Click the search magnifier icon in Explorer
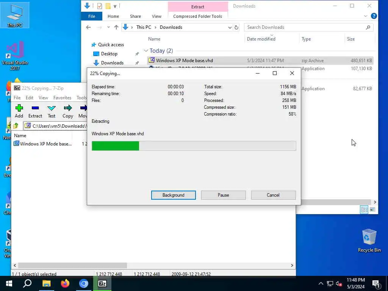This screenshot has width=388, height=291. pos(368,27)
